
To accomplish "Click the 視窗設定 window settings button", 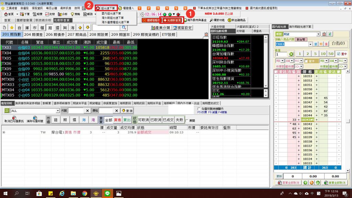I will click(183, 28).
